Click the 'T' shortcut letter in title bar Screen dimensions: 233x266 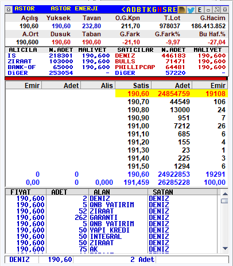tap(144, 9)
